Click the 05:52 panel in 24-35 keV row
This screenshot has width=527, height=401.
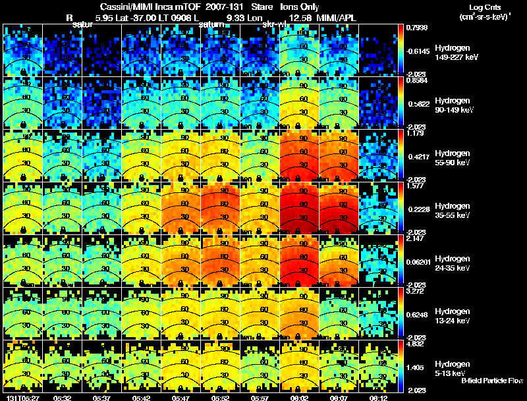(x=220, y=261)
